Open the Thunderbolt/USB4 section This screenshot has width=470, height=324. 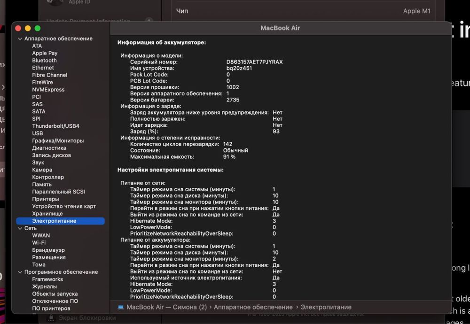pyautogui.click(x=55, y=126)
